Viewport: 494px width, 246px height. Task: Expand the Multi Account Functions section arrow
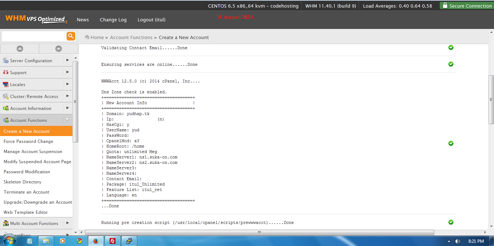pyautogui.click(x=67, y=223)
